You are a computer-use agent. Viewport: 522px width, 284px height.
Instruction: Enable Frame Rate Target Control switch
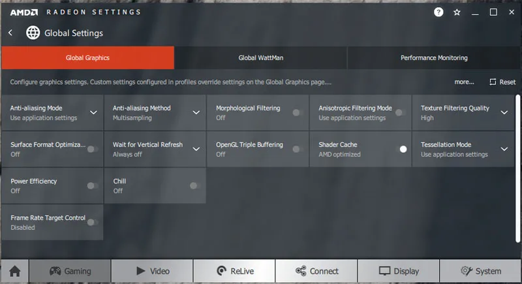[x=93, y=223]
